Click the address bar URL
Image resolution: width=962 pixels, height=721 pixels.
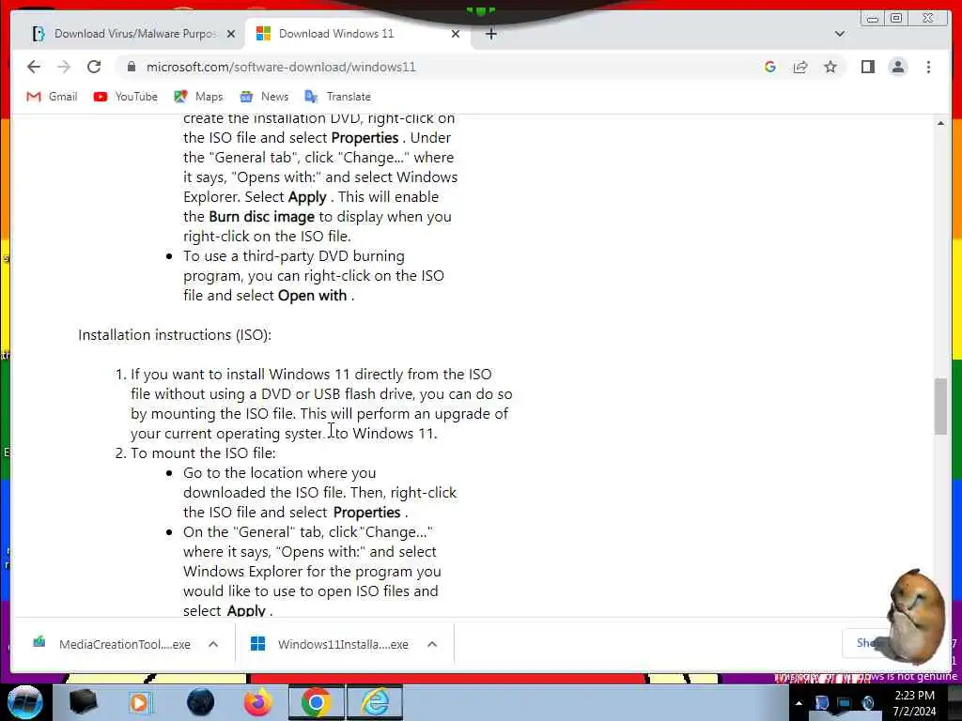[281, 67]
